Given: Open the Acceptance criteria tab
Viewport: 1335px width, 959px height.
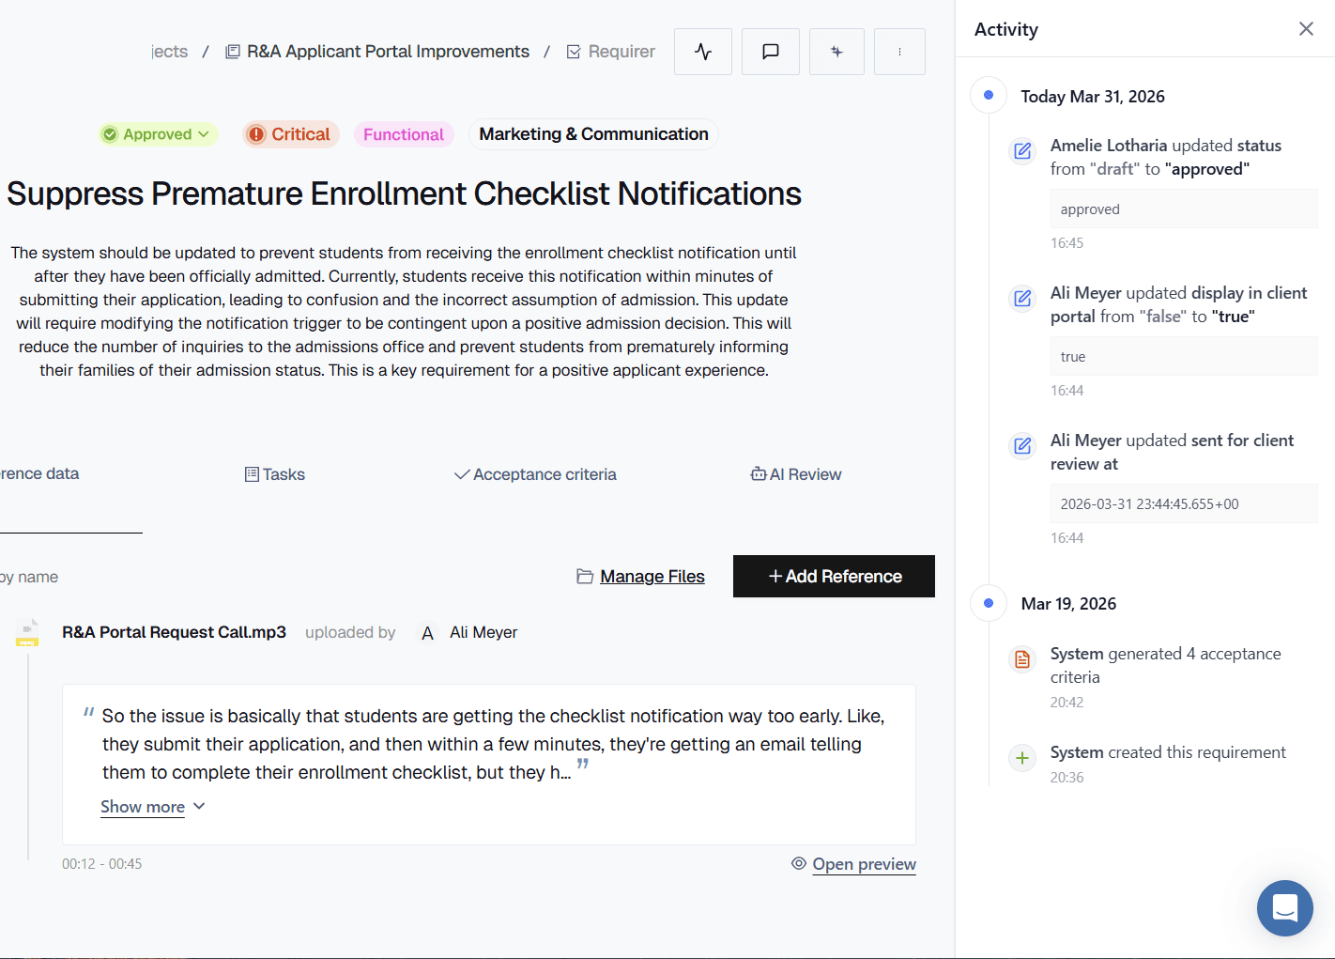Looking at the screenshot, I should coord(535,473).
